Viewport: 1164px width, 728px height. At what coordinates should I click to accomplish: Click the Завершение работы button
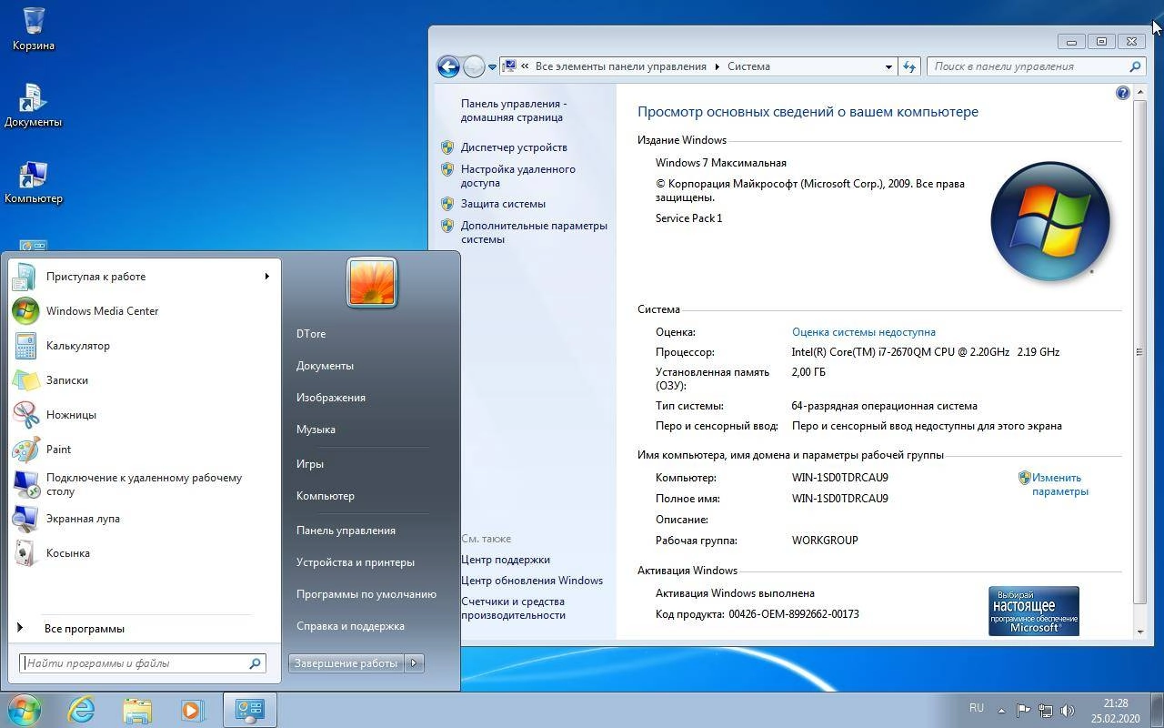click(346, 663)
